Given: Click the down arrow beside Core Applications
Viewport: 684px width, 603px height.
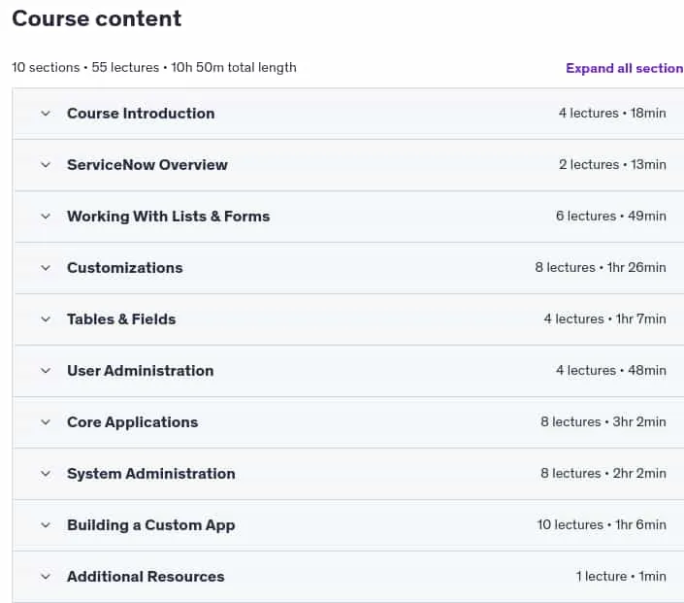Looking at the screenshot, I should click(46, 422).
